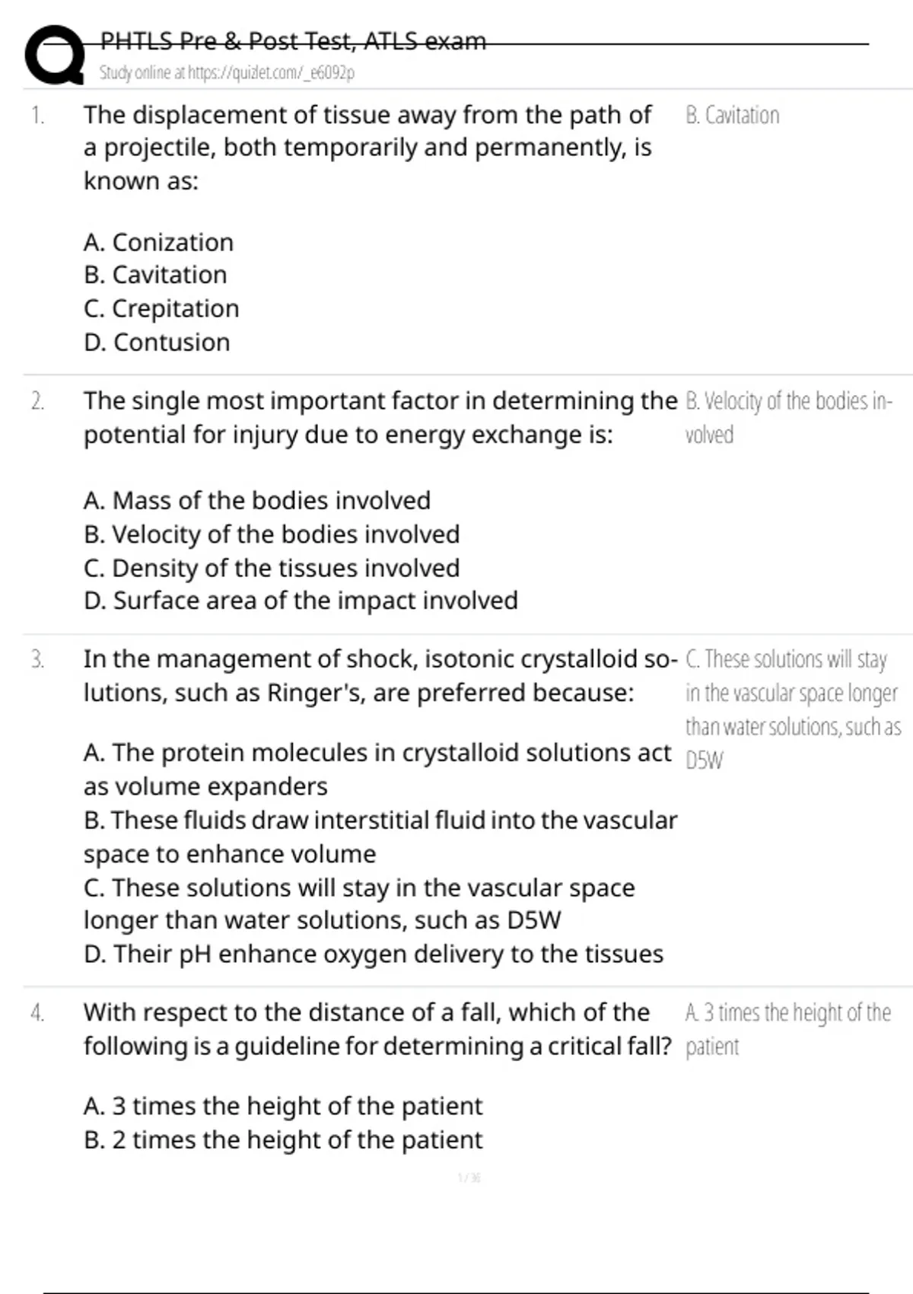The width and height of the screenshot is (913, 1294).
Task: Click the Quizlet Q logo
Action: click(x=53, y=55)
